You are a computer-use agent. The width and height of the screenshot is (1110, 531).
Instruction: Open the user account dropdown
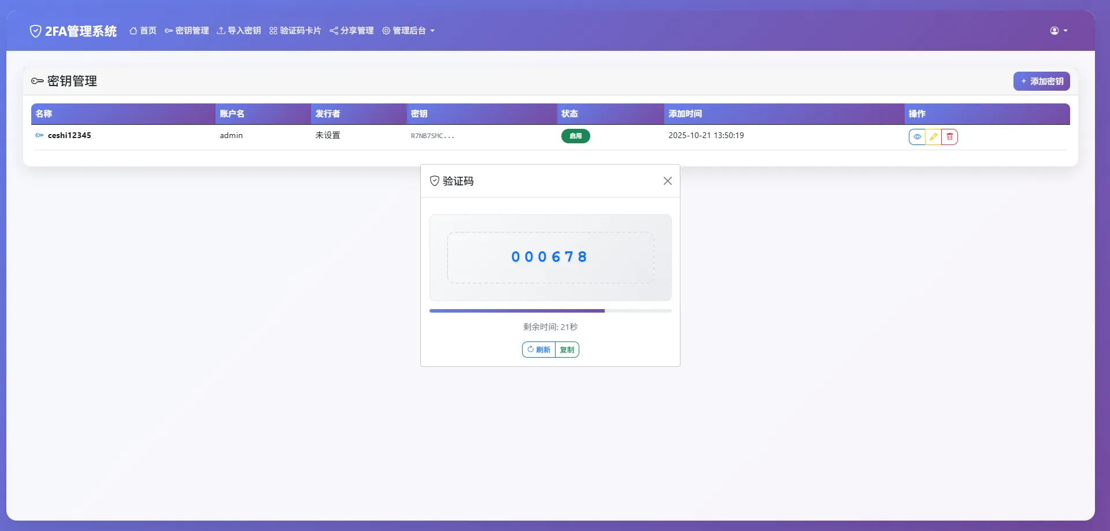pos(1059,31)
